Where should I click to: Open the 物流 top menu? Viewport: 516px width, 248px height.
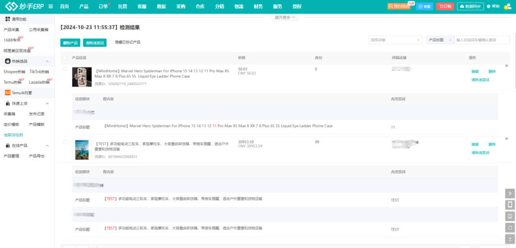point(239,7)
